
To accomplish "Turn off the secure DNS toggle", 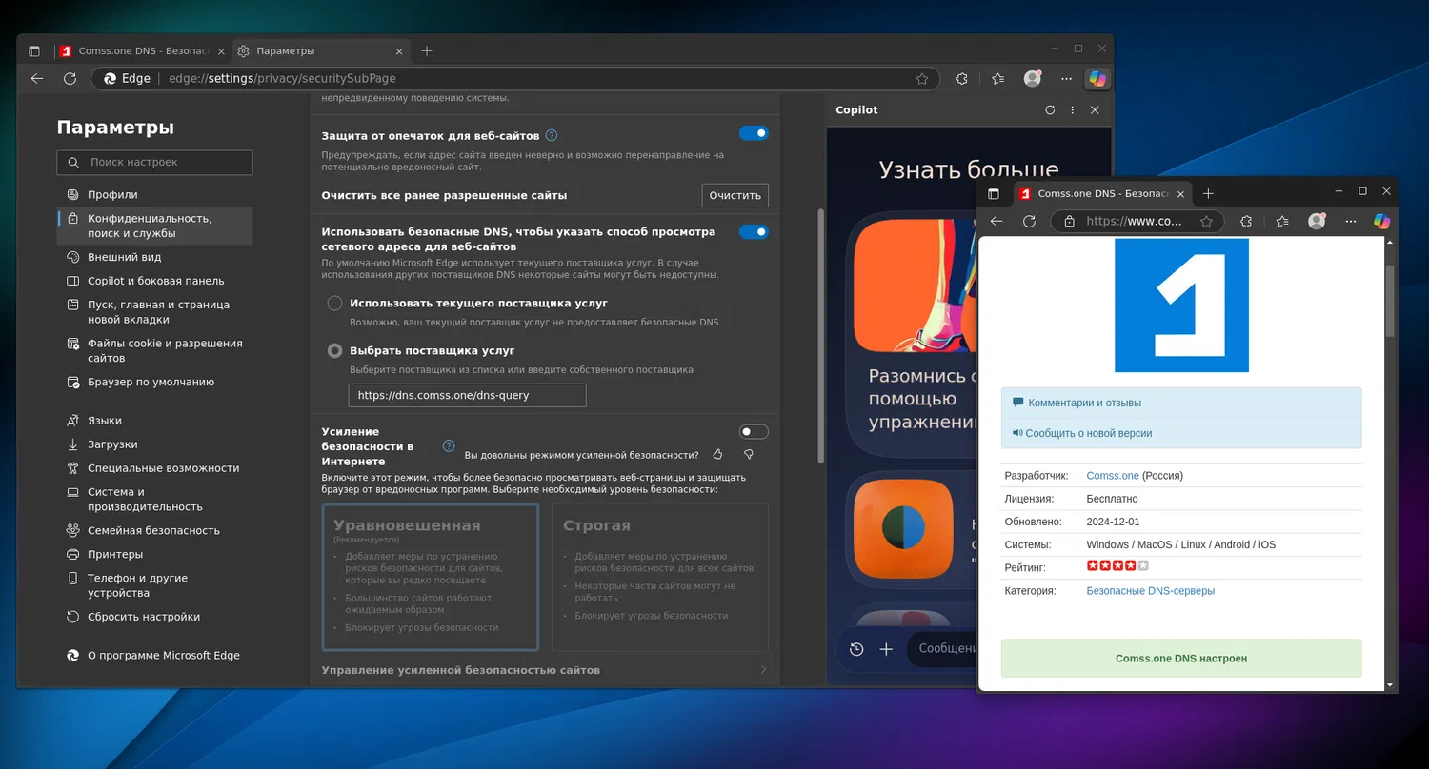I will coord(754,232).
